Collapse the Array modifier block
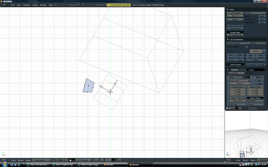 pos(228,77)
